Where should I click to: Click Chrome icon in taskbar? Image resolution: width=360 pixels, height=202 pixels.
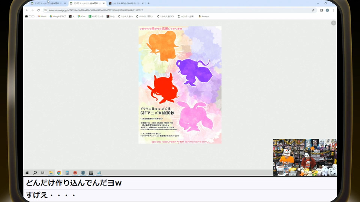(59, 173)
